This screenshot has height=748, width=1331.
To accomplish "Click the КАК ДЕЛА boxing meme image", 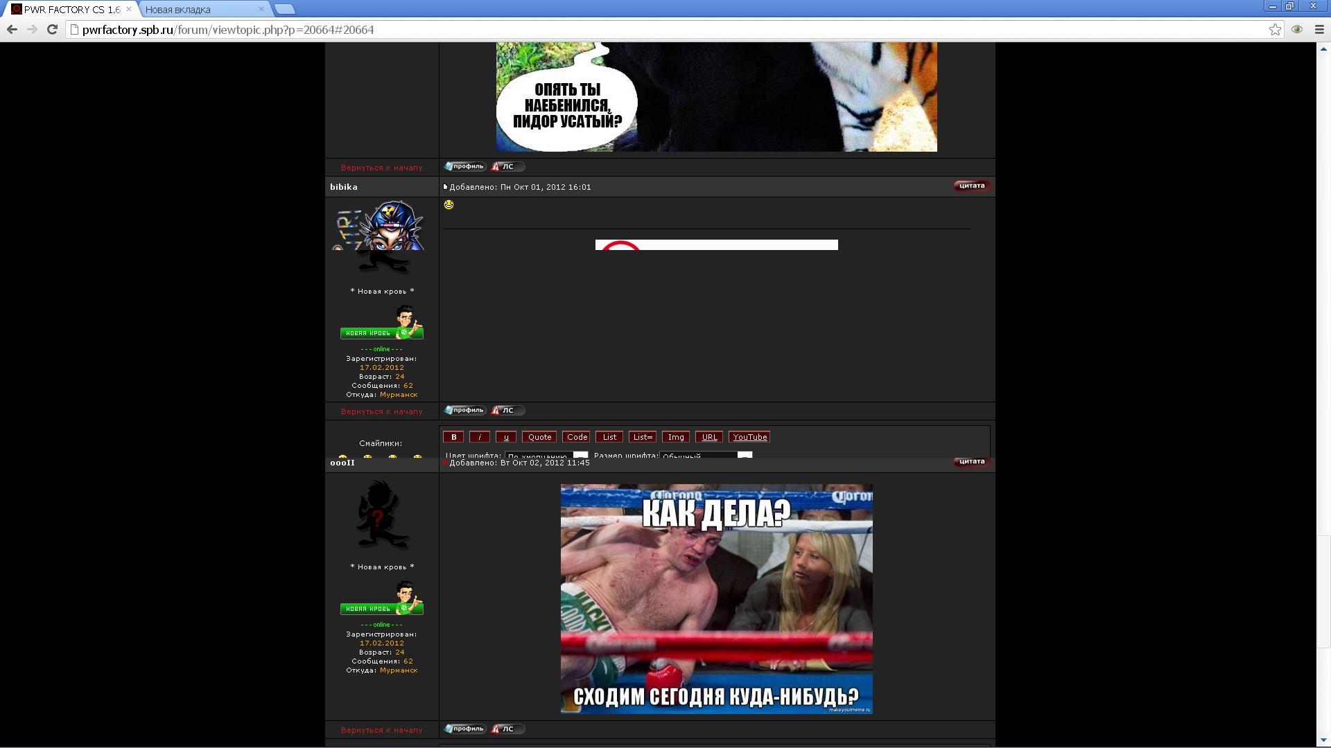I will tap(716, 599).
